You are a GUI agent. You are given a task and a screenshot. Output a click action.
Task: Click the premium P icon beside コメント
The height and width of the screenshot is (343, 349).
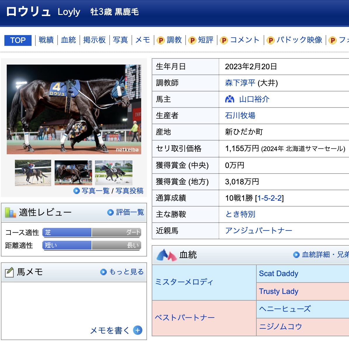pyautogui.click(x=224, y=40)
